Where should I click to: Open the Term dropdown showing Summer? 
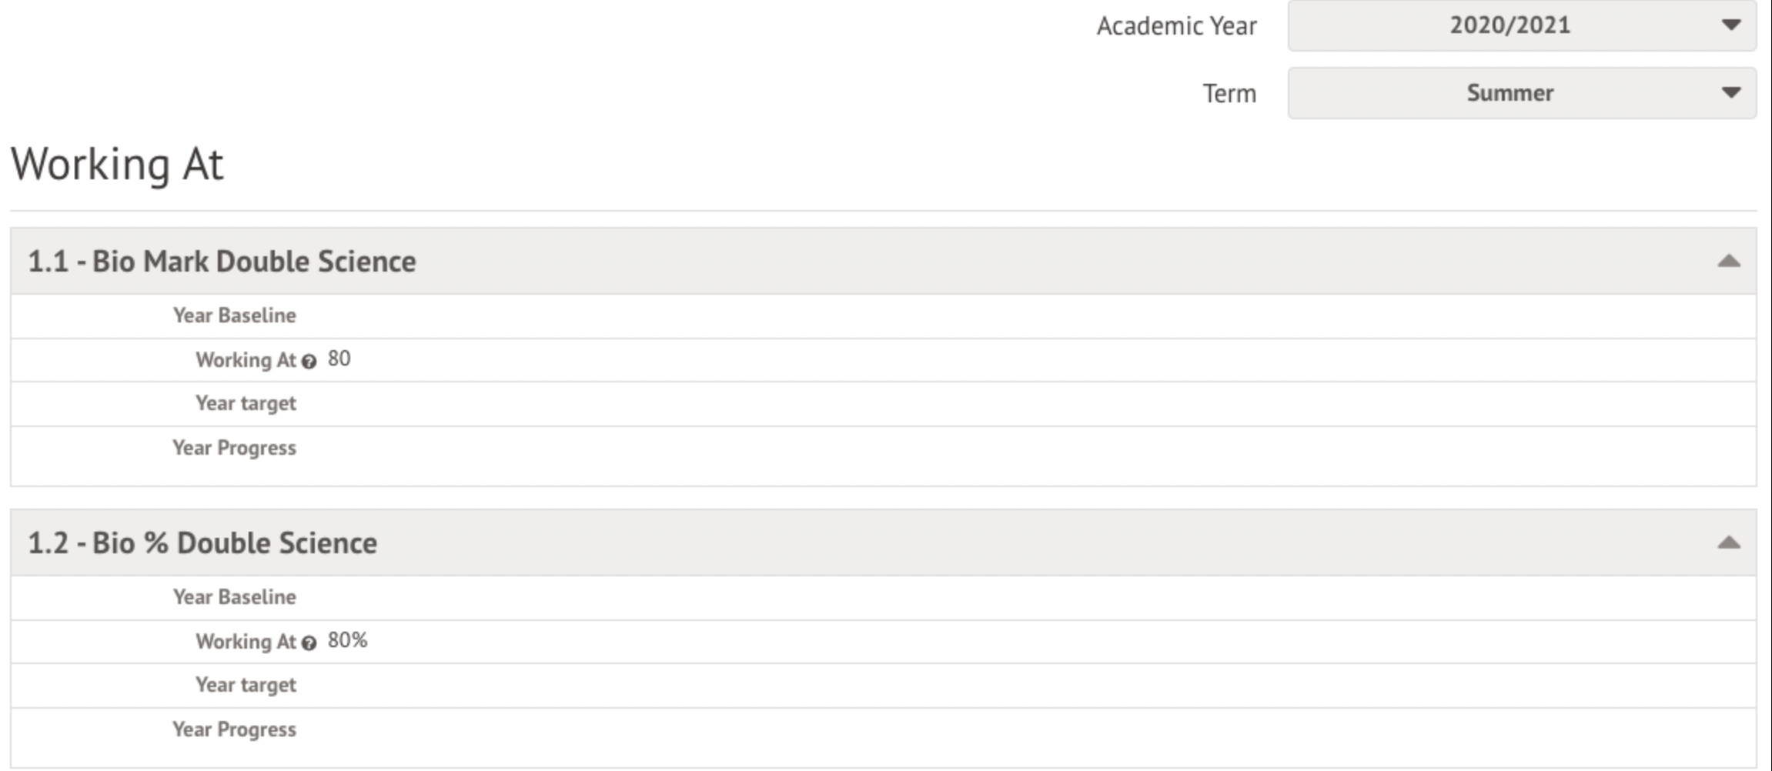point(1521,93)
